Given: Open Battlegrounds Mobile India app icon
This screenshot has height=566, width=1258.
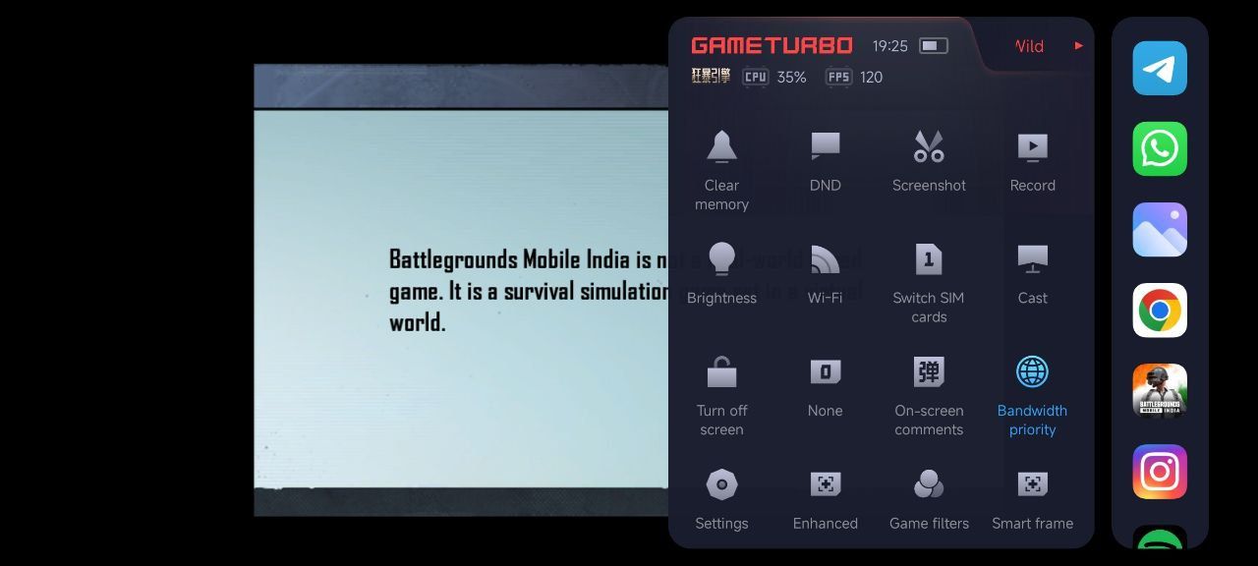Looking at the screenshot, I should 1160,391.
